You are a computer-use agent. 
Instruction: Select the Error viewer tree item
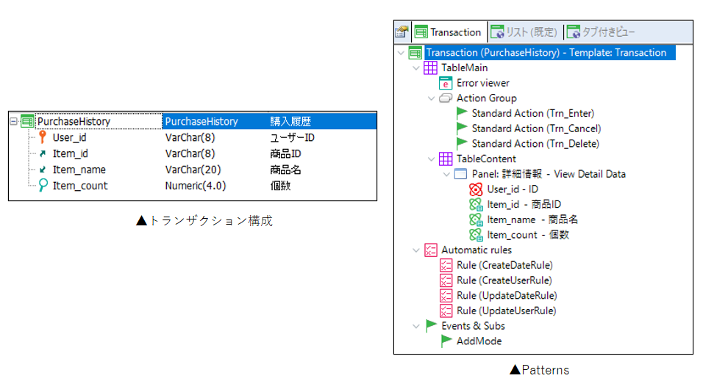(x=483, y=83)
